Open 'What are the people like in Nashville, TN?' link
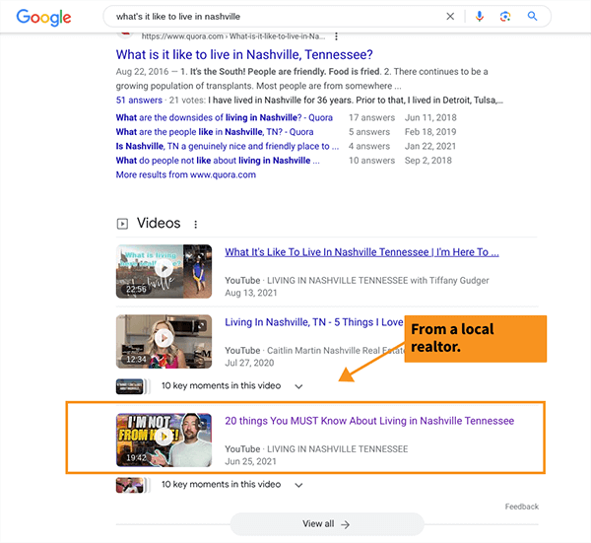This screenshot has width=591, height=543. [215, 132]
